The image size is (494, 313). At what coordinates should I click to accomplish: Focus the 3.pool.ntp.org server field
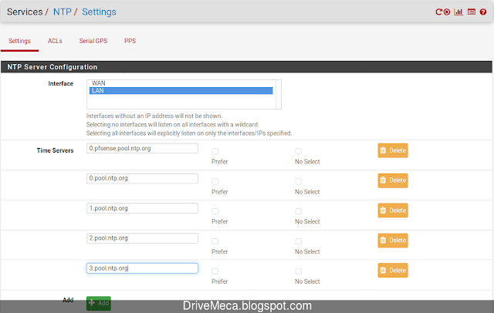[142, 268]
